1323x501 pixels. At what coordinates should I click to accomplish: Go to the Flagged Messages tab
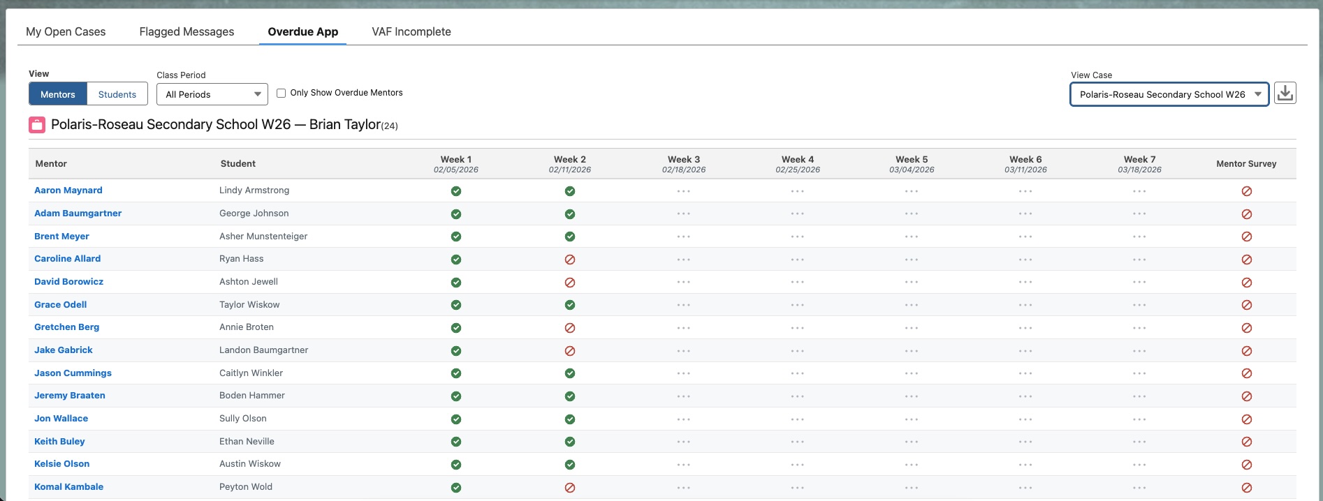187,31
